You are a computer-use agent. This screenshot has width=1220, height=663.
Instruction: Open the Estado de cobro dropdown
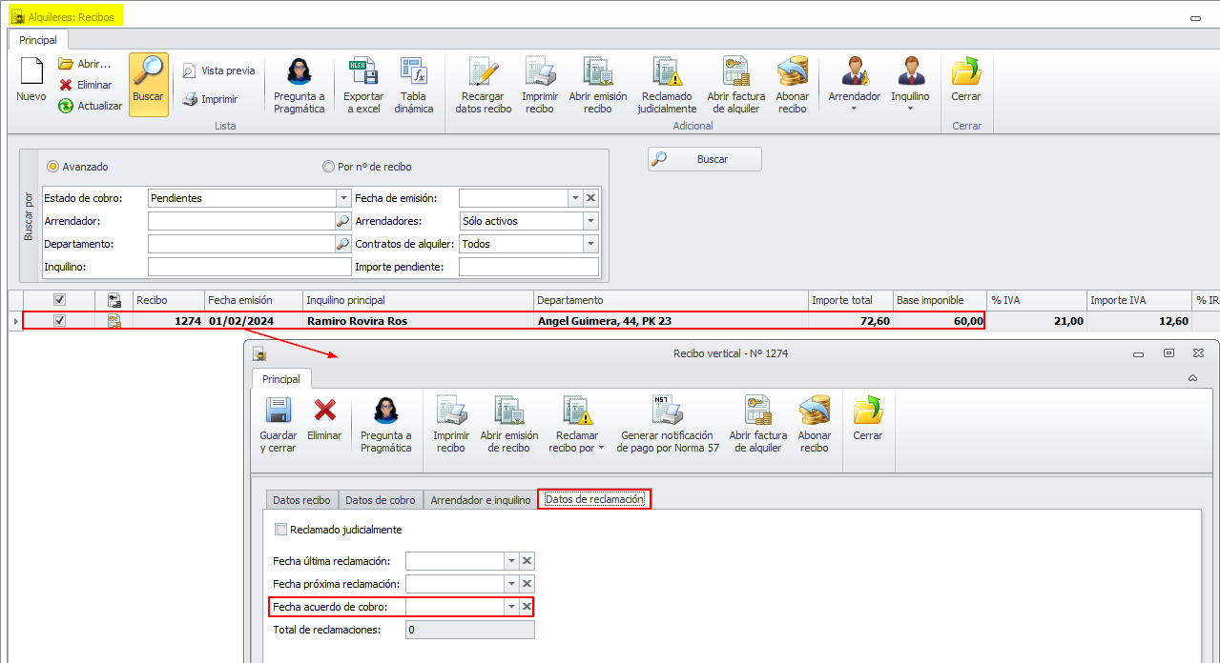pos(343,198)
